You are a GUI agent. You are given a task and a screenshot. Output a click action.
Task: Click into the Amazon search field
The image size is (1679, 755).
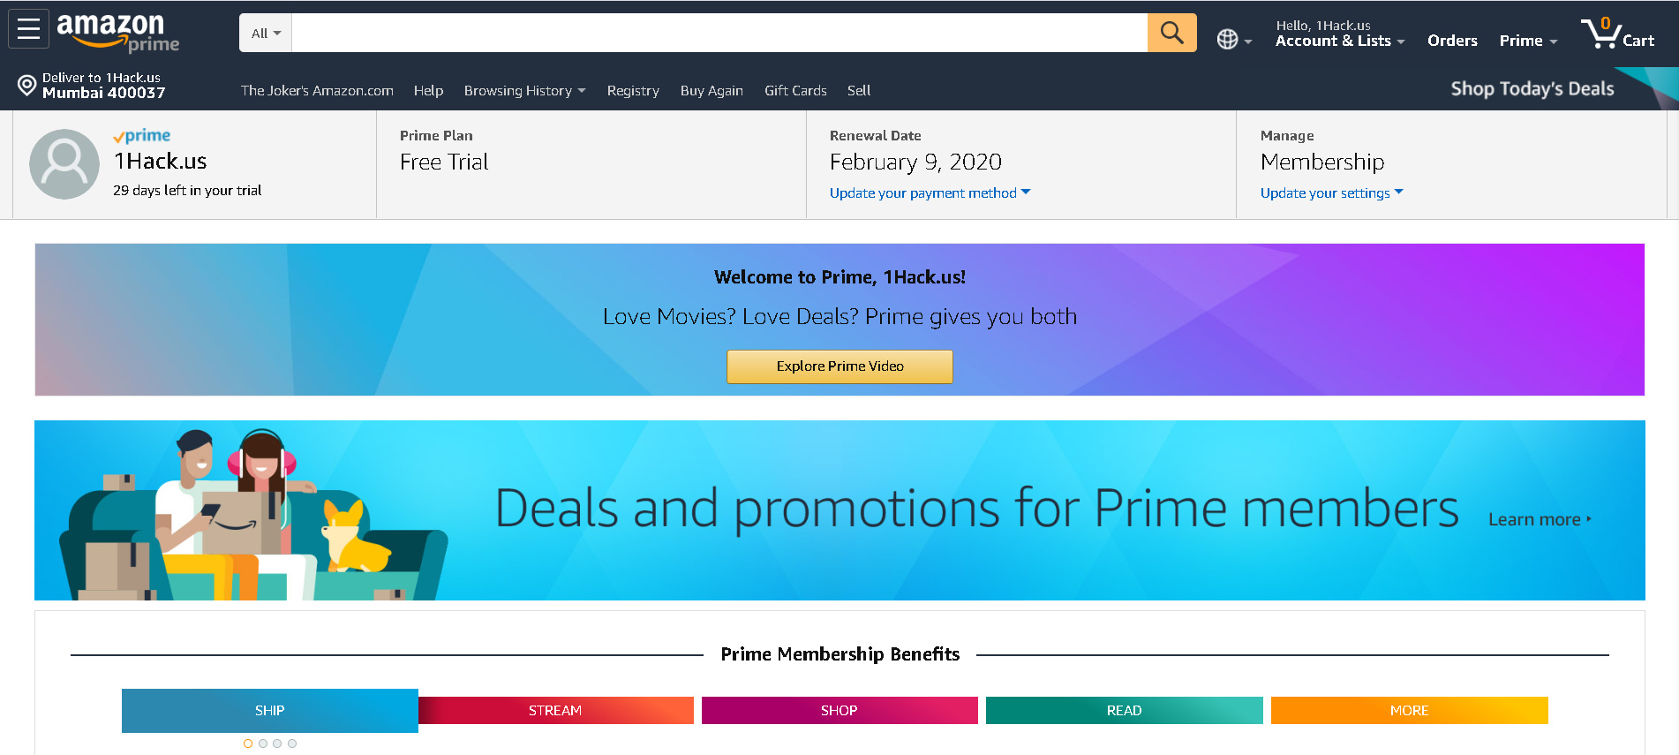pos(719,34)
